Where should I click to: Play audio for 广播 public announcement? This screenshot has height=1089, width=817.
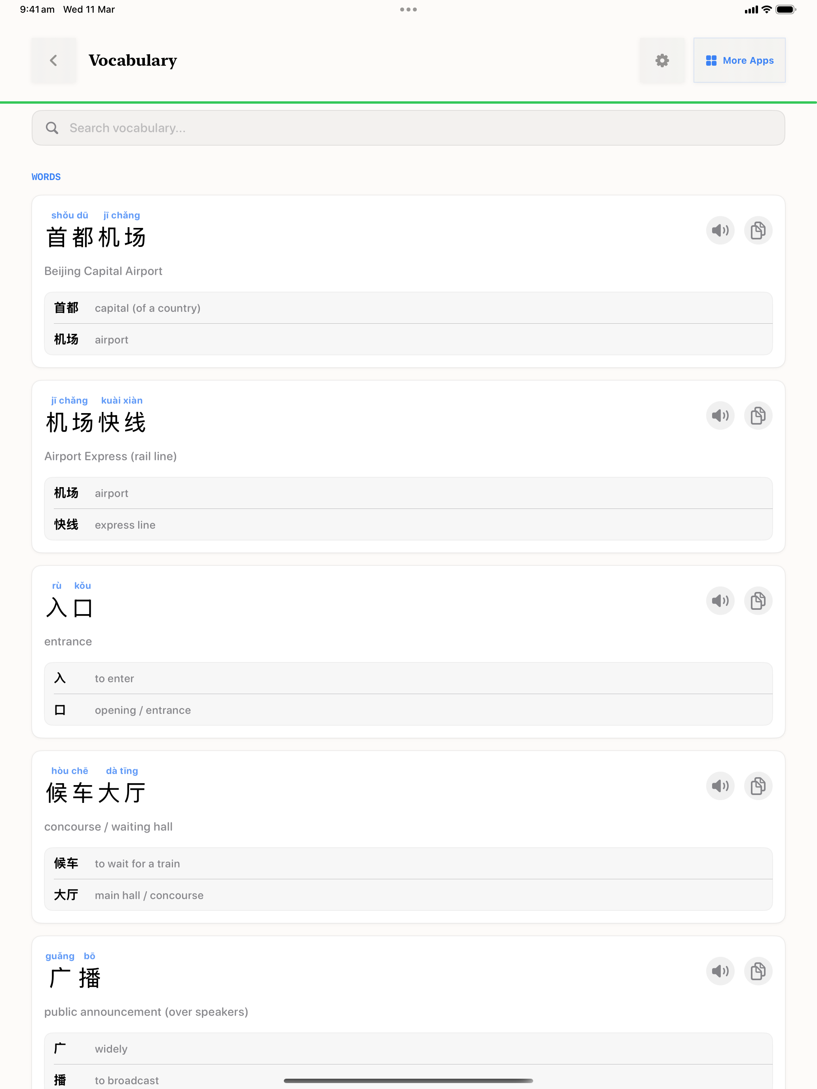pyautogui.click(x=720, y=971)
